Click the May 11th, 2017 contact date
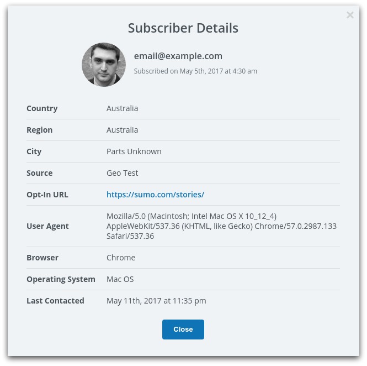This screenshot has height=366, width=367. [x=156, y=301]
